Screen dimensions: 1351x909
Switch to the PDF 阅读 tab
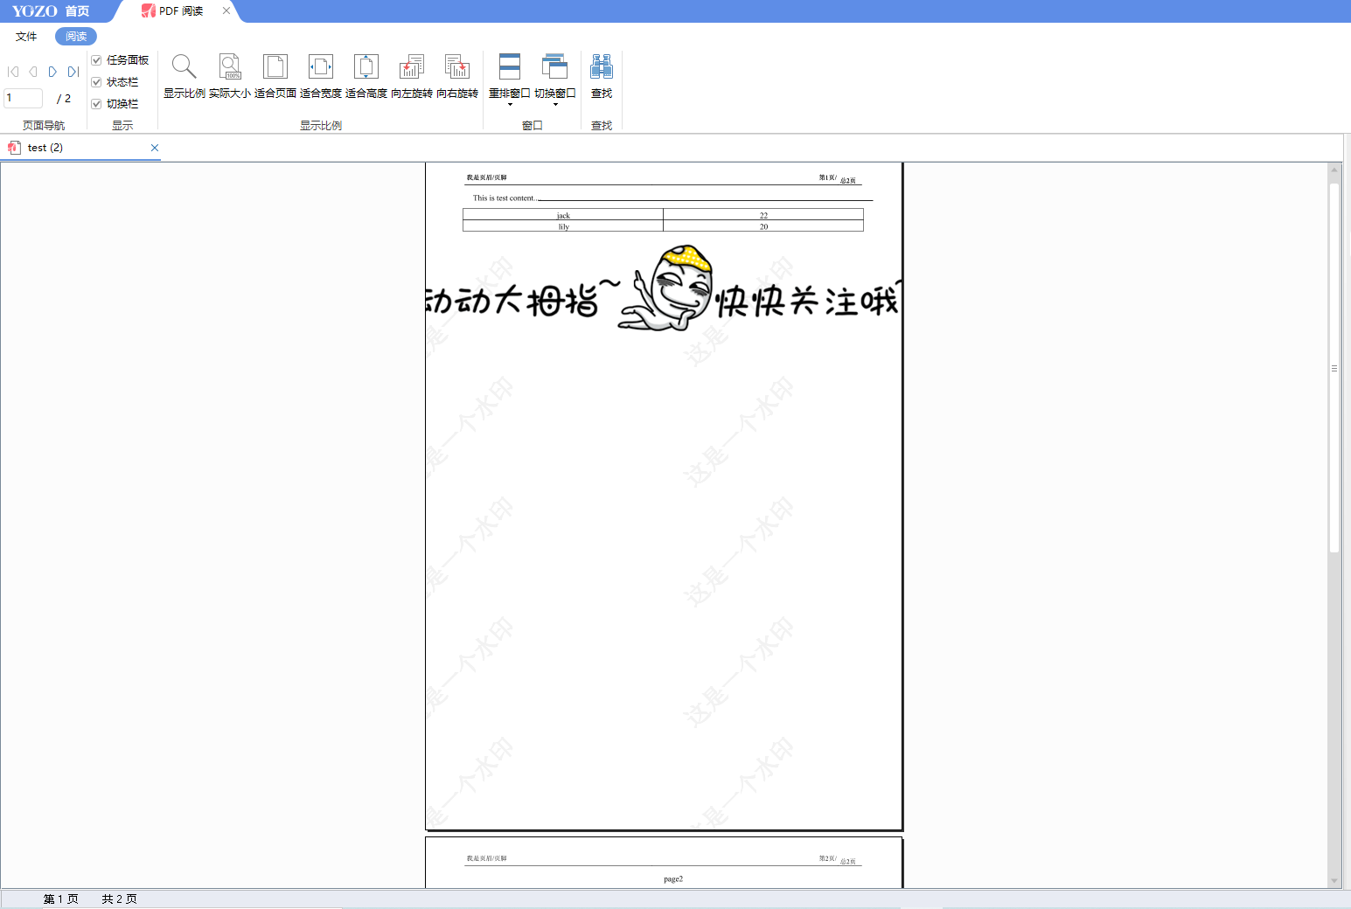pos(179,11)
